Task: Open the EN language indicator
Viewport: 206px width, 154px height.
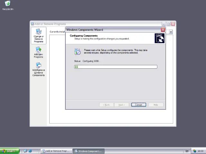Action: click(187, 151)
